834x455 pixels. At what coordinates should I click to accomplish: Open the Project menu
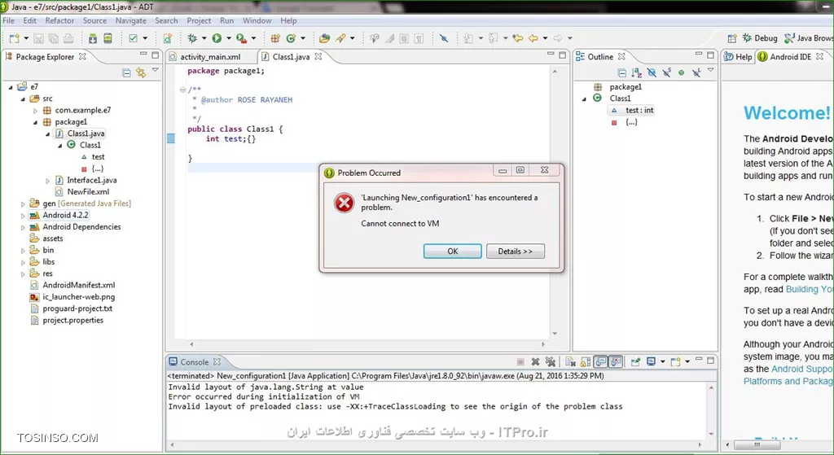199,20
